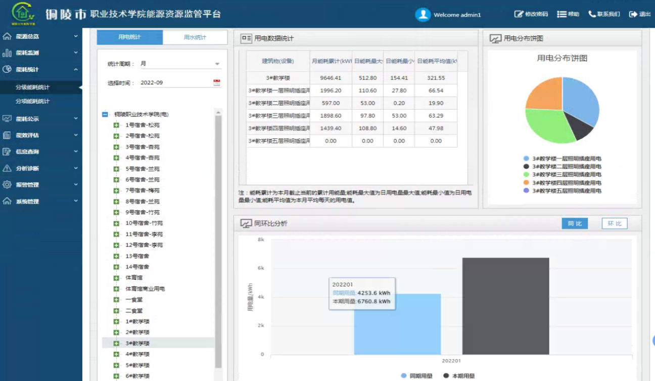Click the 环比 button
Viewport: 655px width, 381px height.
(x=614, y=223)
